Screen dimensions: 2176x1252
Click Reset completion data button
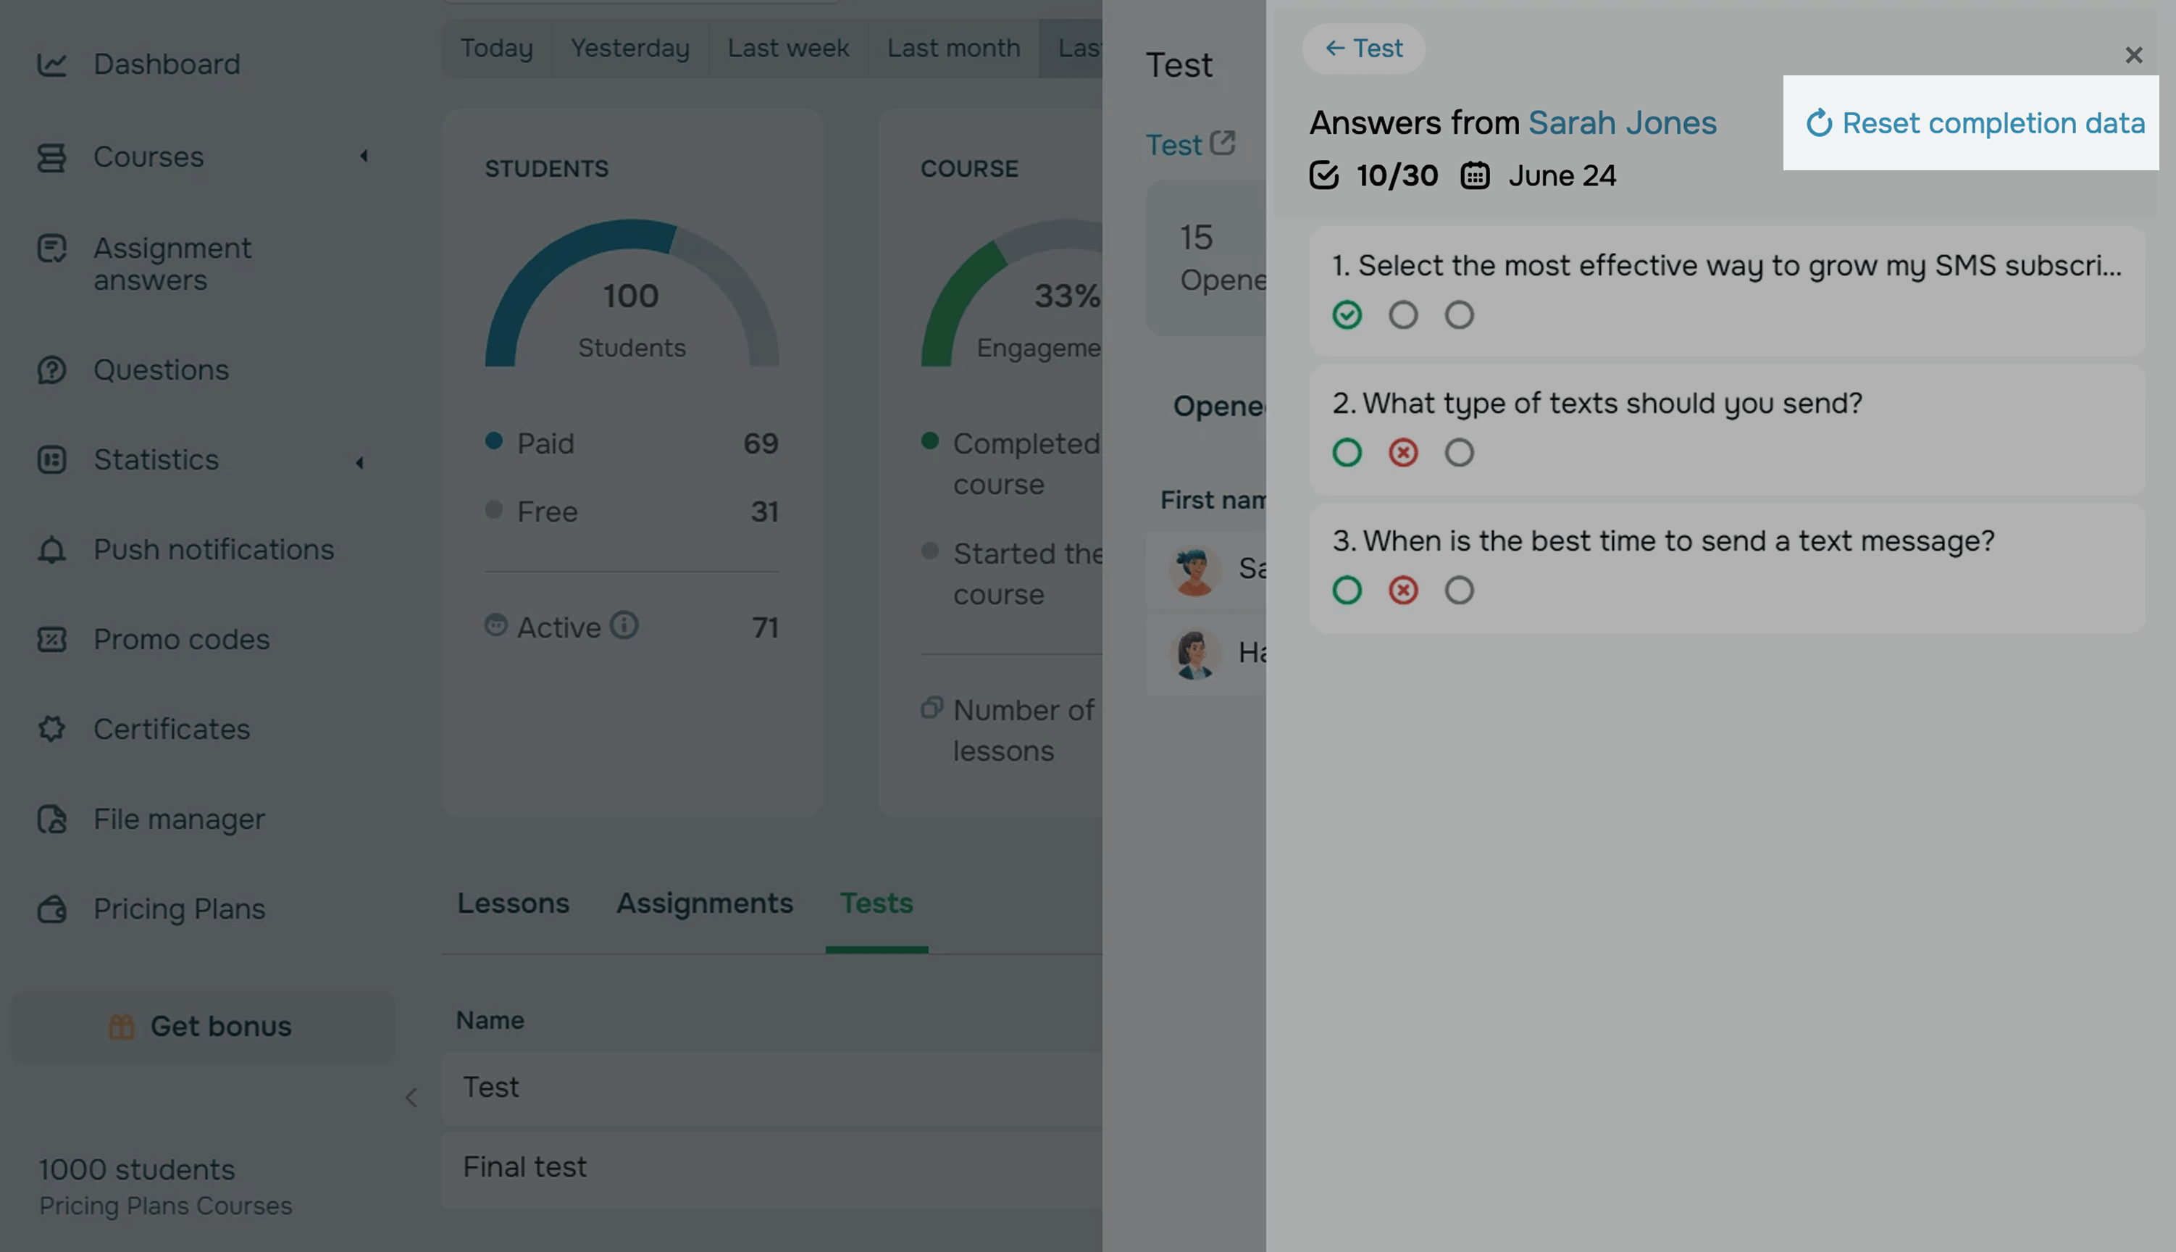point(1974,123)
